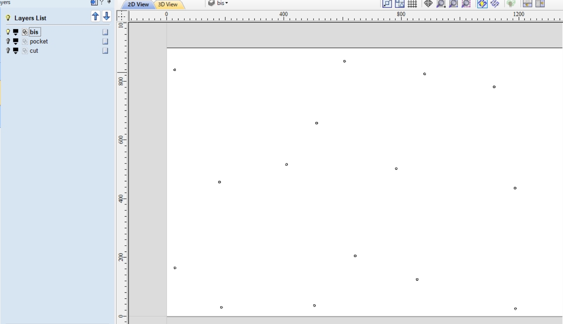This screenshot has height=324, width=563.
Task: Click the greyed-out green toolbar icon
Action: click(511, 3)
